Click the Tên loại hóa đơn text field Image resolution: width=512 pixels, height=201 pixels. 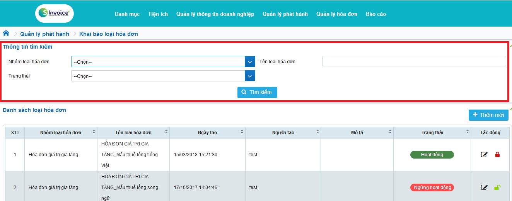click(414, 61)
